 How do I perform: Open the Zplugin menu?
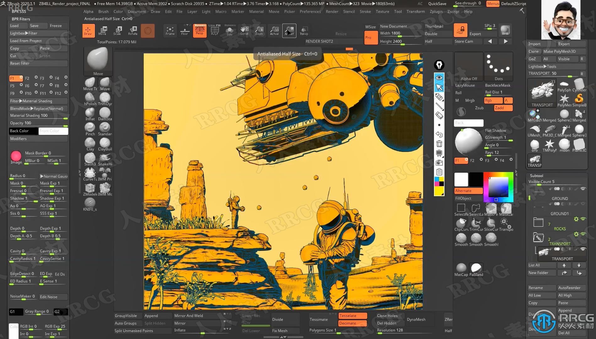(x=436, y=12)
